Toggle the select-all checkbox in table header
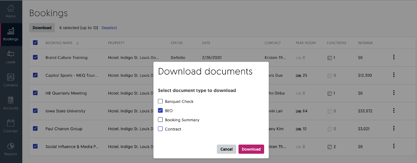 pos(35,43)
